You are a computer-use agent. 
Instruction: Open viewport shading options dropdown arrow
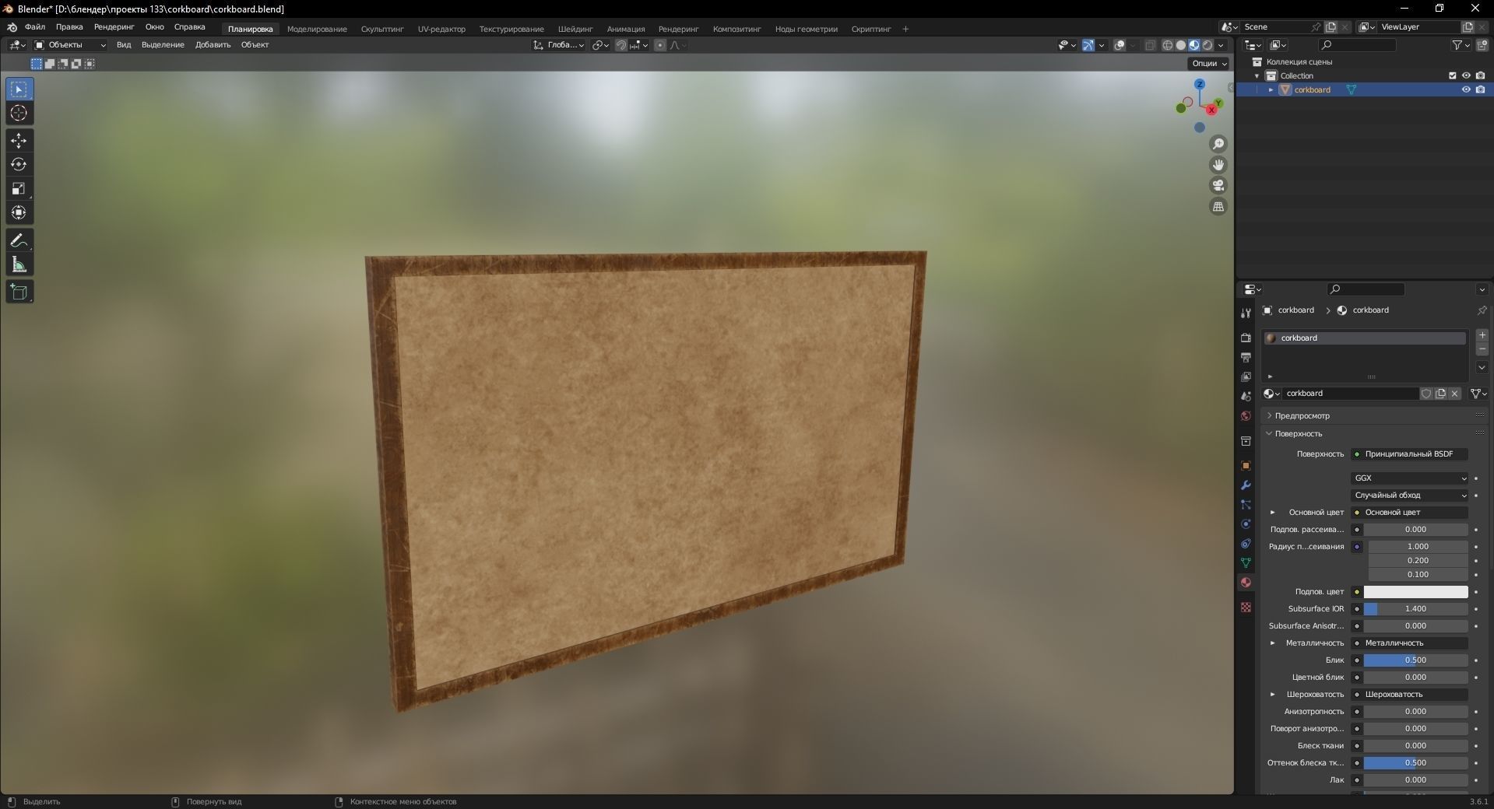point(1221,45)
